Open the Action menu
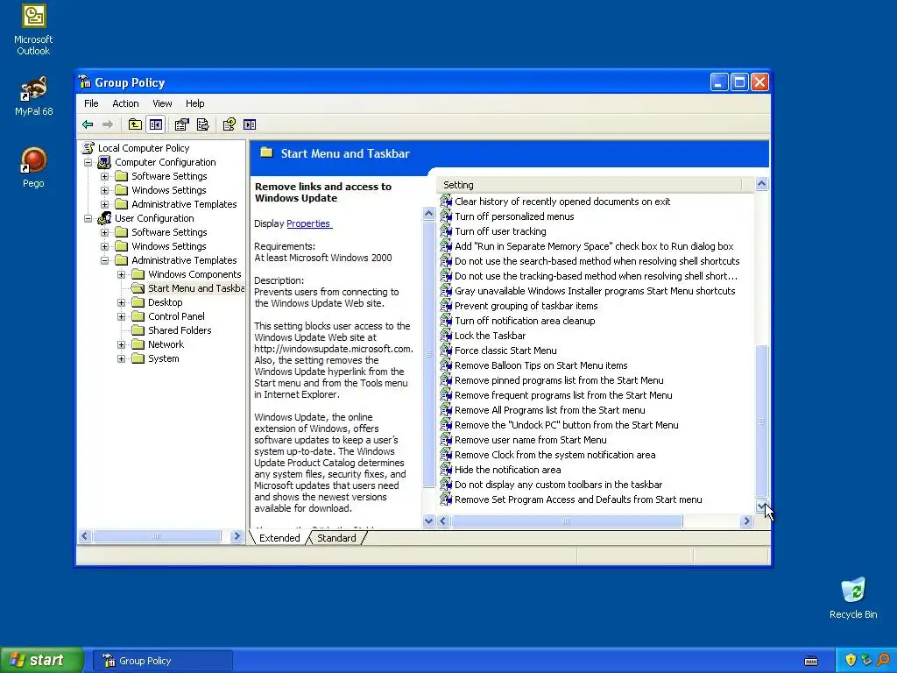 click(x=125, y=103)
